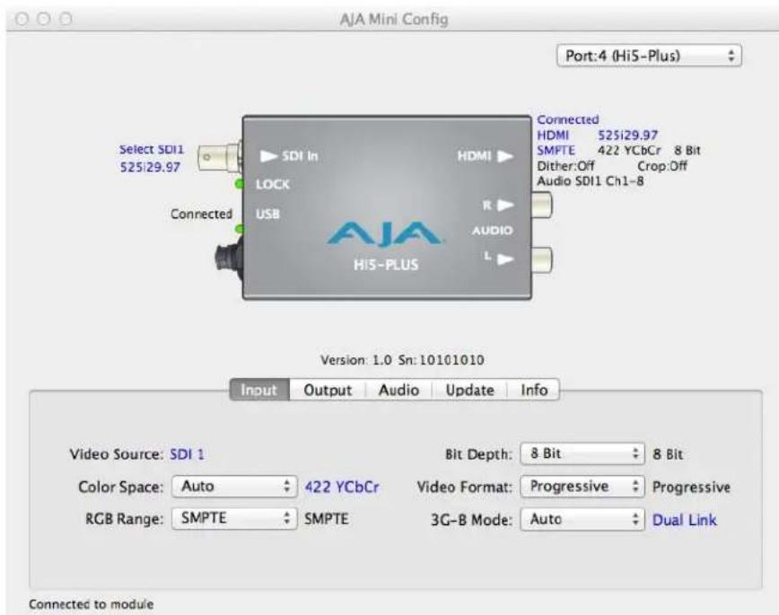Image resolution: width=779 pixels, height=615 pixels.
Task: Open the Video Format dropdown
Action: 582,487
